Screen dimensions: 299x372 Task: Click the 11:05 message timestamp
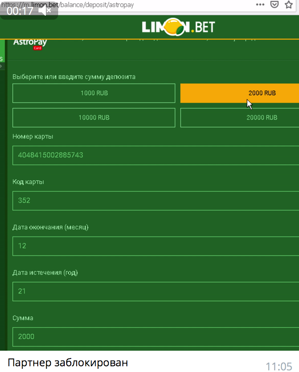click(x=279, y=367)
